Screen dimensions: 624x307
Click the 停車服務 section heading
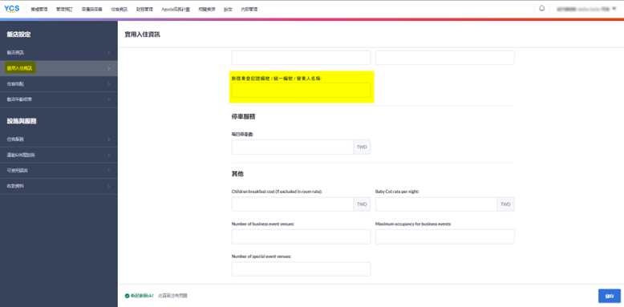[x=243, y=117]
